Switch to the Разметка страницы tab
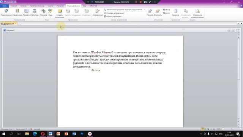The image size is (243, 137). pos(37,6)
